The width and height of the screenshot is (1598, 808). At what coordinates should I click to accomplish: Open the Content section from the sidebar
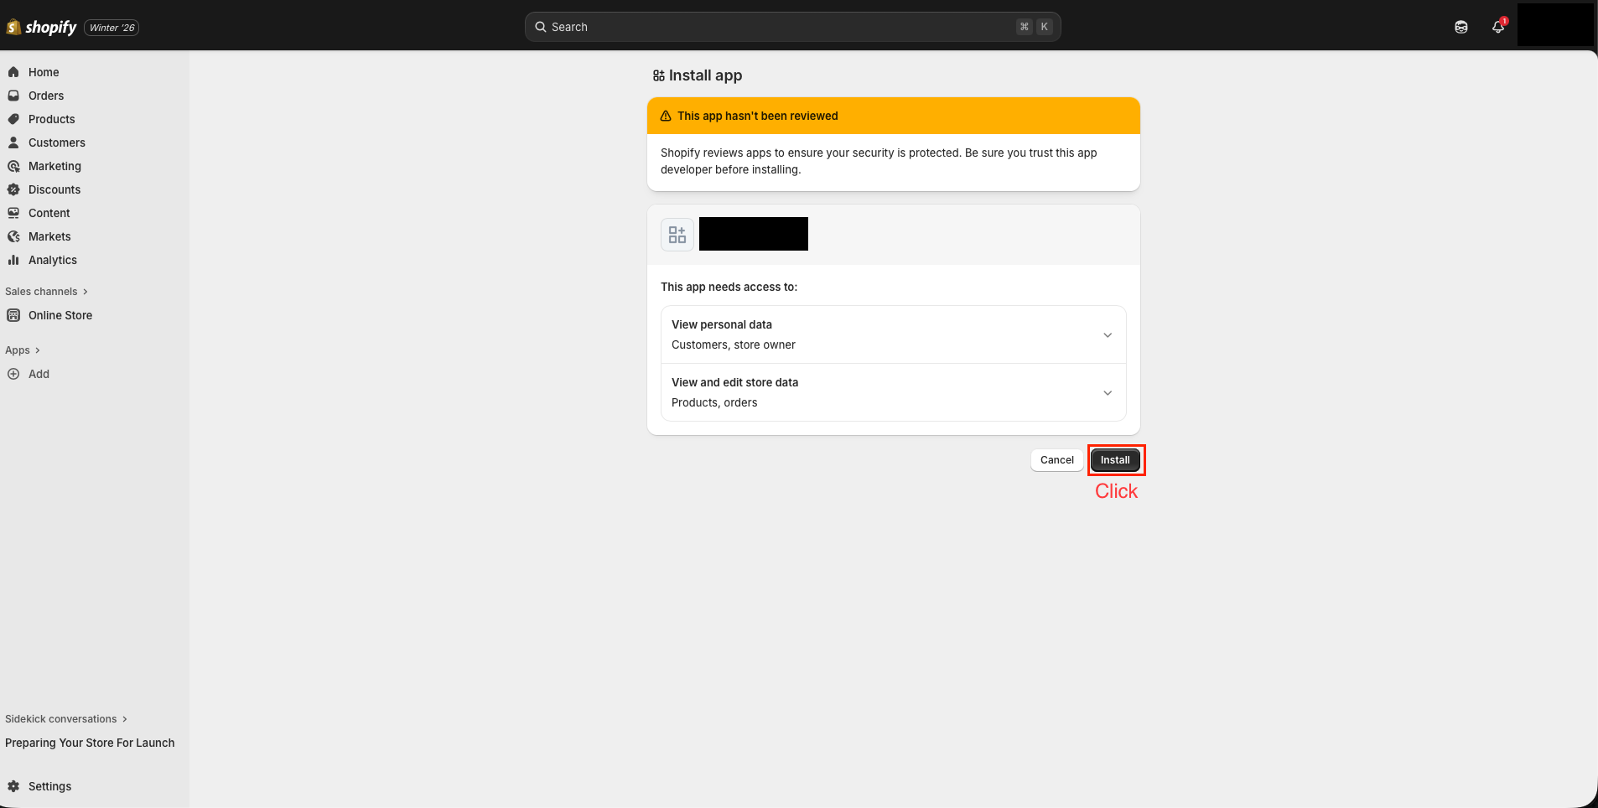click(x=49, y=213)
